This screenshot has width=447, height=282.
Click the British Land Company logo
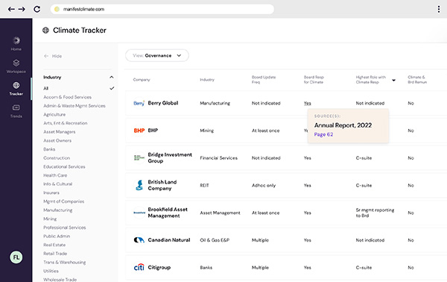click(139, 185)
